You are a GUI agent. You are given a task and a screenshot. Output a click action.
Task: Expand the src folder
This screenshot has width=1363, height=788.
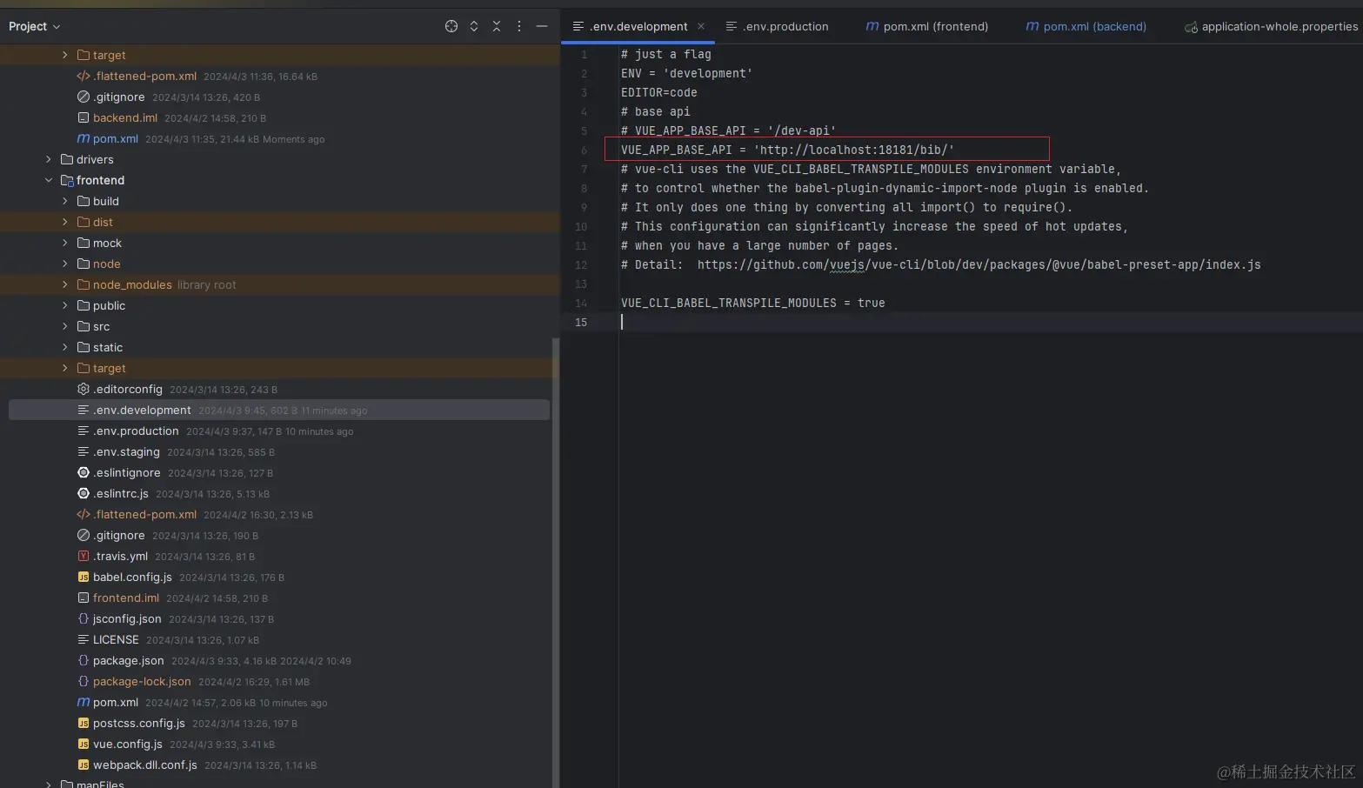tap(65, 326)
